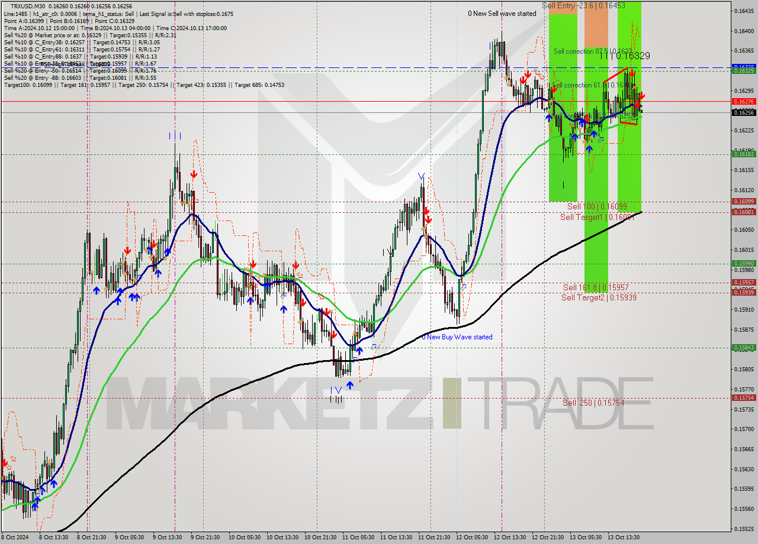
Task: Click the red 0.16276 price tag on axis
Action: (744, 101)
